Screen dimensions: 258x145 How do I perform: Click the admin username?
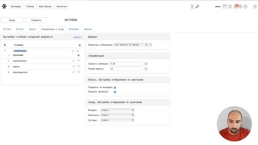[x=218, y=6]
